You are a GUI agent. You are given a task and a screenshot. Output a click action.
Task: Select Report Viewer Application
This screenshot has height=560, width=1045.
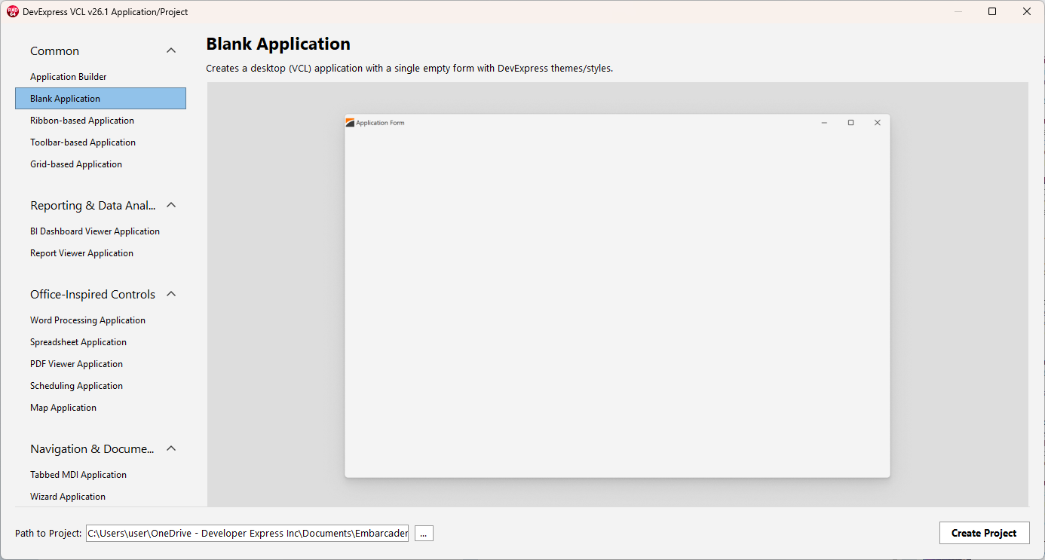(100, 253)
